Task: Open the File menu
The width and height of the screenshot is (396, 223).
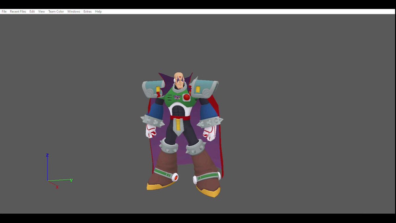Action: tap(4, 12)
